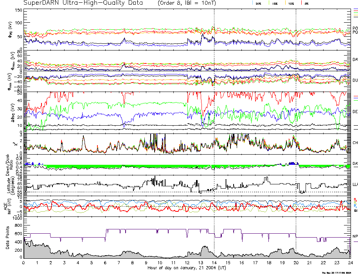Click the red Bz legend label
The image size is (358, 274).
pos(355,199)
